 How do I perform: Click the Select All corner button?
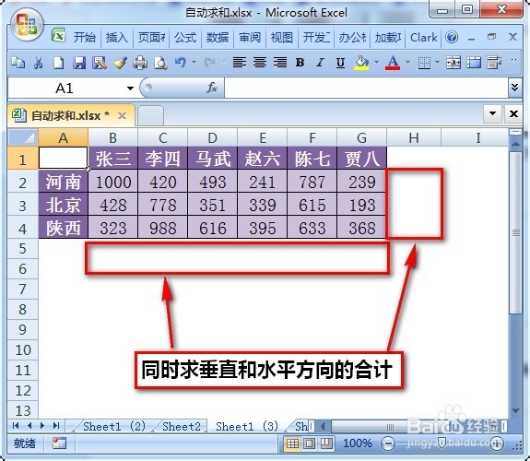23,137
